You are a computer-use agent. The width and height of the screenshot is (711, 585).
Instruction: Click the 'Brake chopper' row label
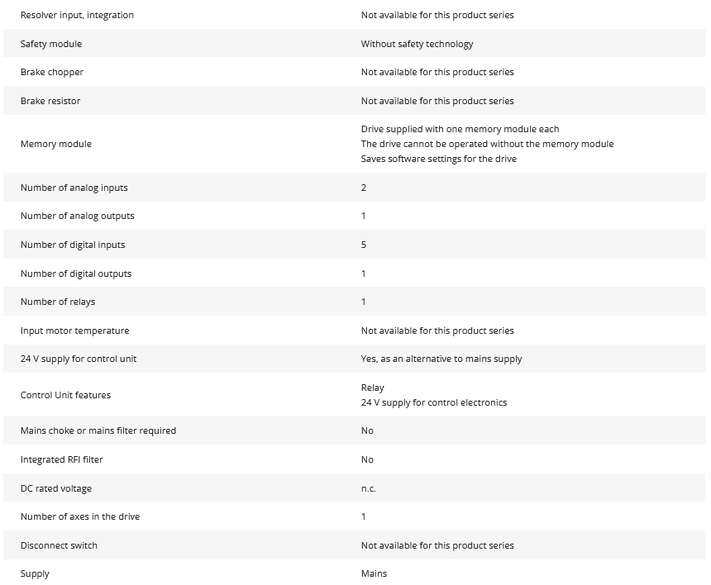point(52,72)
